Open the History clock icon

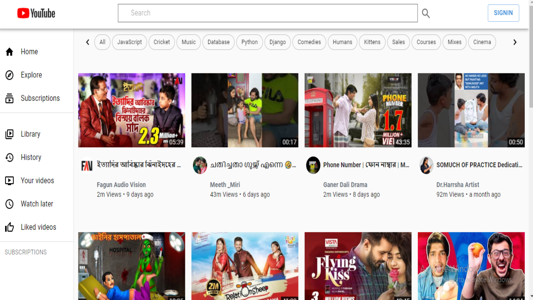(x=9, y=157)
